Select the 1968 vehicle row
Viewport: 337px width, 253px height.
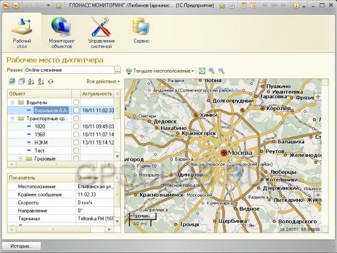[61, 134]
